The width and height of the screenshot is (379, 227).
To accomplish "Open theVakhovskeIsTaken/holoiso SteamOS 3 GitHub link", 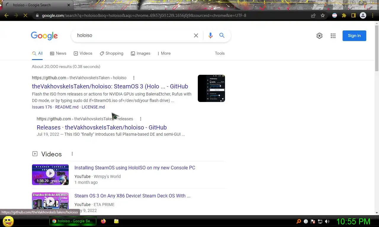I will click(x=110, y=86).
